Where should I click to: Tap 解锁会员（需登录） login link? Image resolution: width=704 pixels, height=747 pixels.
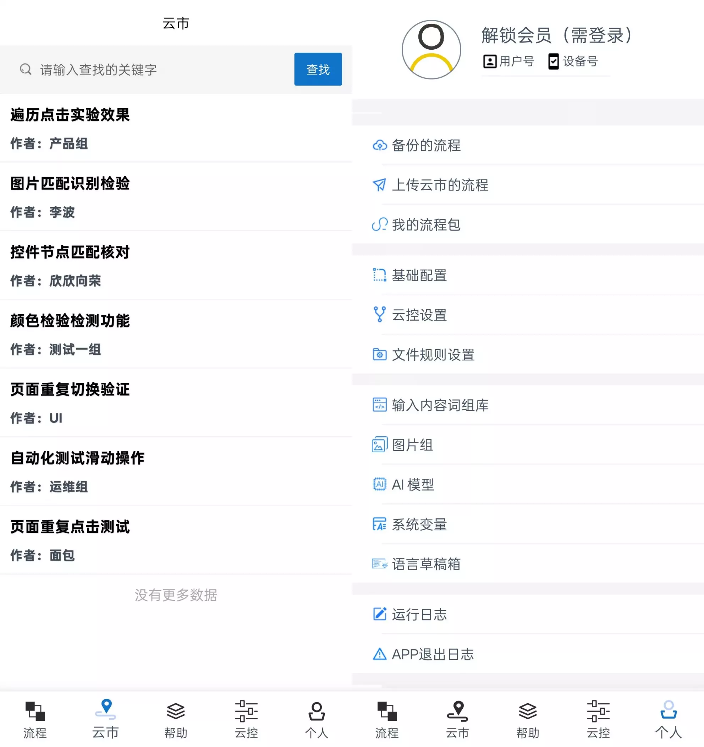pos(556,35)
